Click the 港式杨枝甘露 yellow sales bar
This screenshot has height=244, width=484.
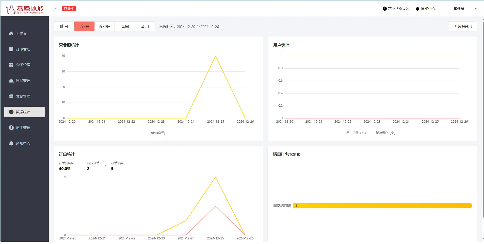pyautogui.click(x=382, y=206)
